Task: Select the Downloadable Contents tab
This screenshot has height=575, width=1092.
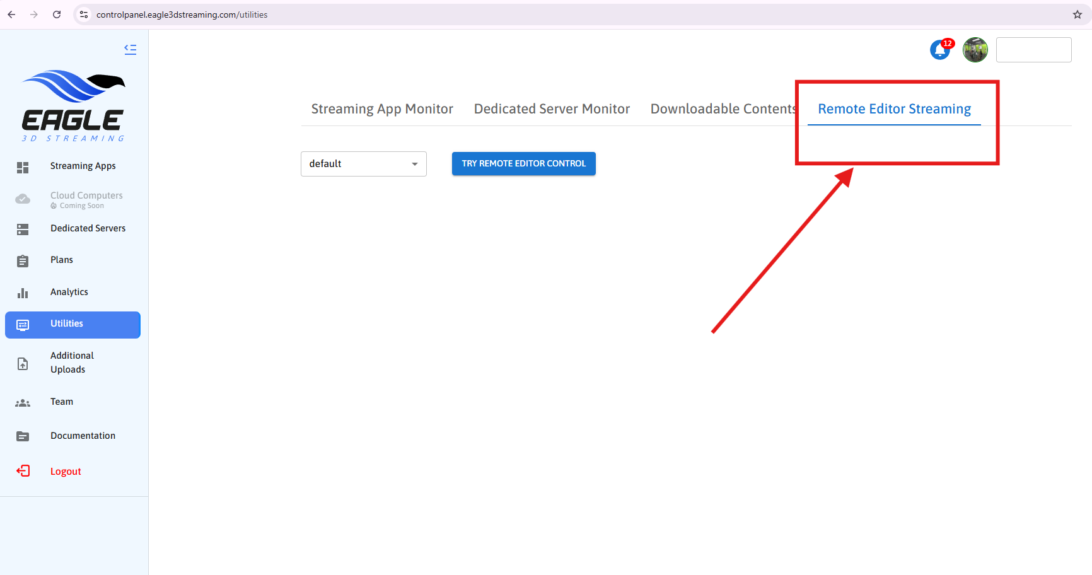Action: pyautogui.click(x=723, y=109)
